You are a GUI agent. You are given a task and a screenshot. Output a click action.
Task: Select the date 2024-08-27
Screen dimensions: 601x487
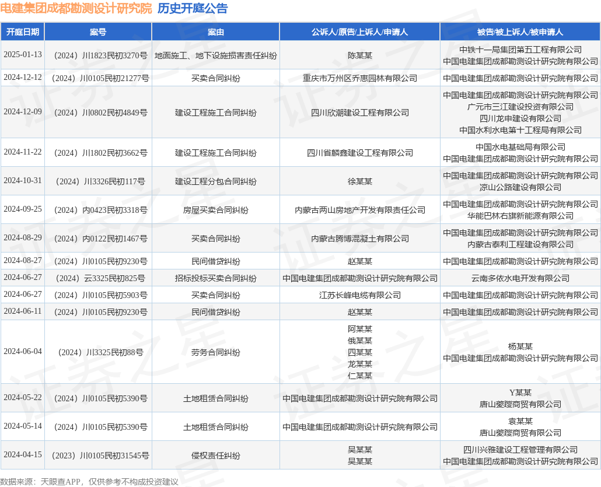click(x=23, y=260)
